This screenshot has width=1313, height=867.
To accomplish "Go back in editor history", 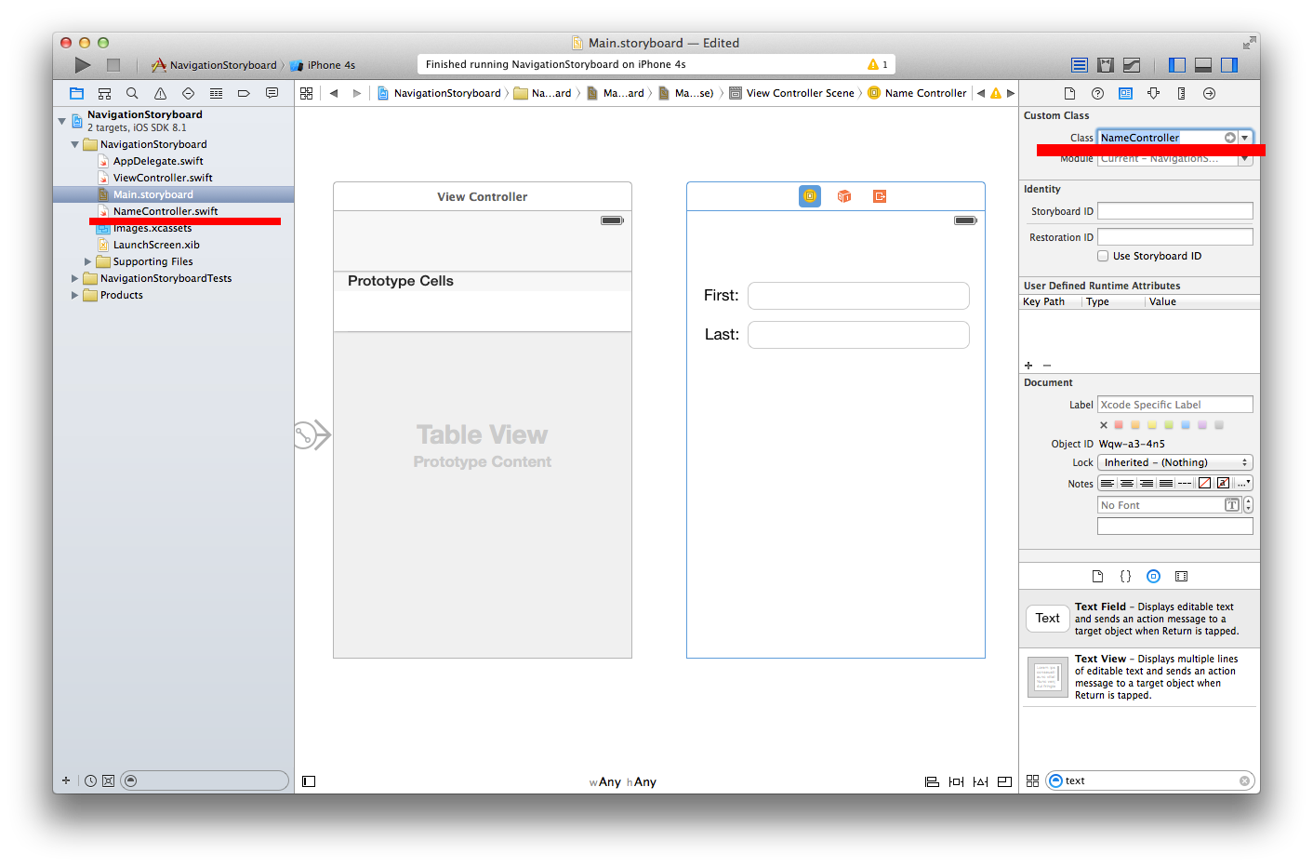I will [334, 93].
